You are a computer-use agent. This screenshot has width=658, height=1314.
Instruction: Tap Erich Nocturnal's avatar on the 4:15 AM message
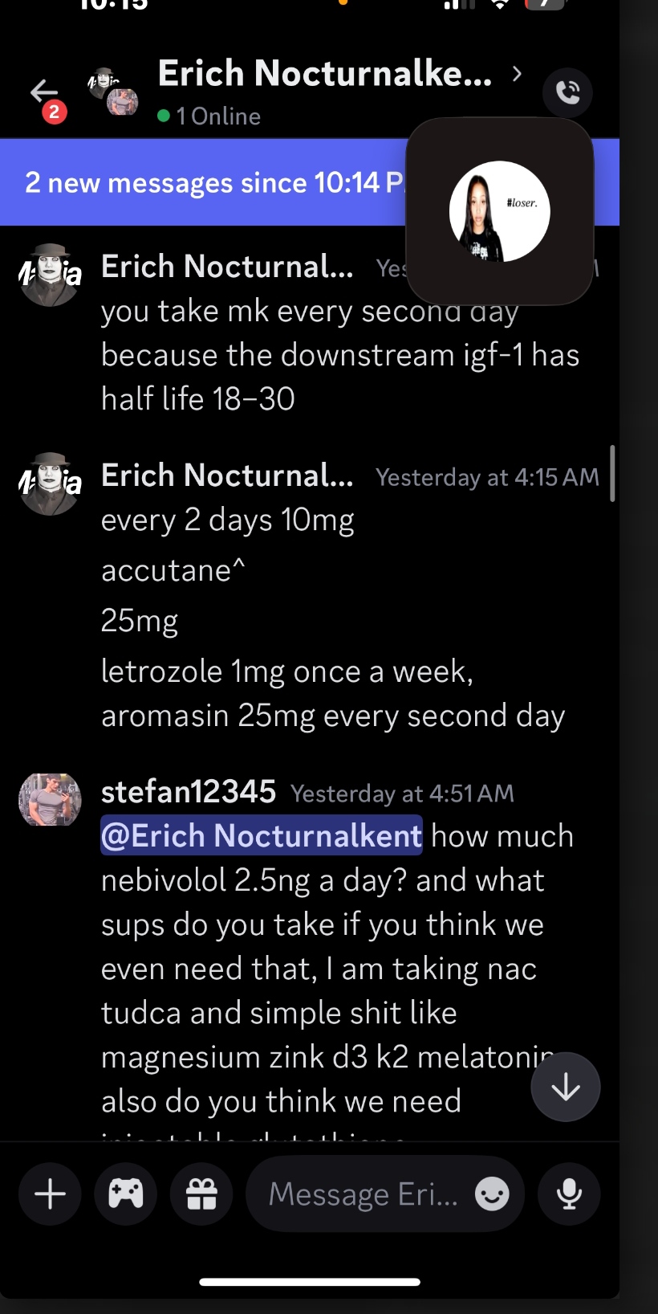point(50,484)
